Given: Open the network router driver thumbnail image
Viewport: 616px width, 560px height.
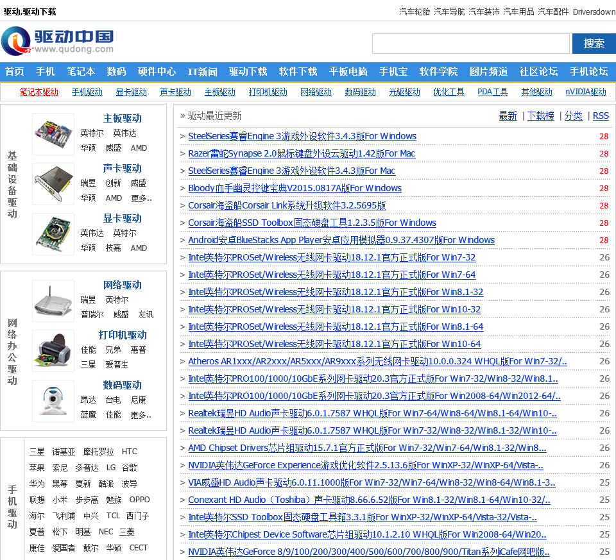Looking at the screenshot, I should pos(53,300).
